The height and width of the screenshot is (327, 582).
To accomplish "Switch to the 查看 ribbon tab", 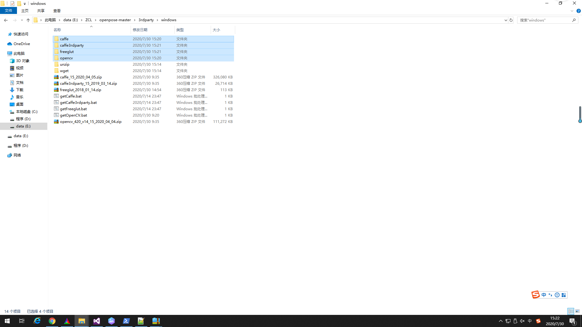I will 57,11.
